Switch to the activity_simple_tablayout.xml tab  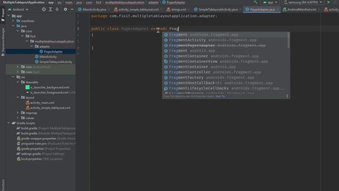(x=138, y=10)
